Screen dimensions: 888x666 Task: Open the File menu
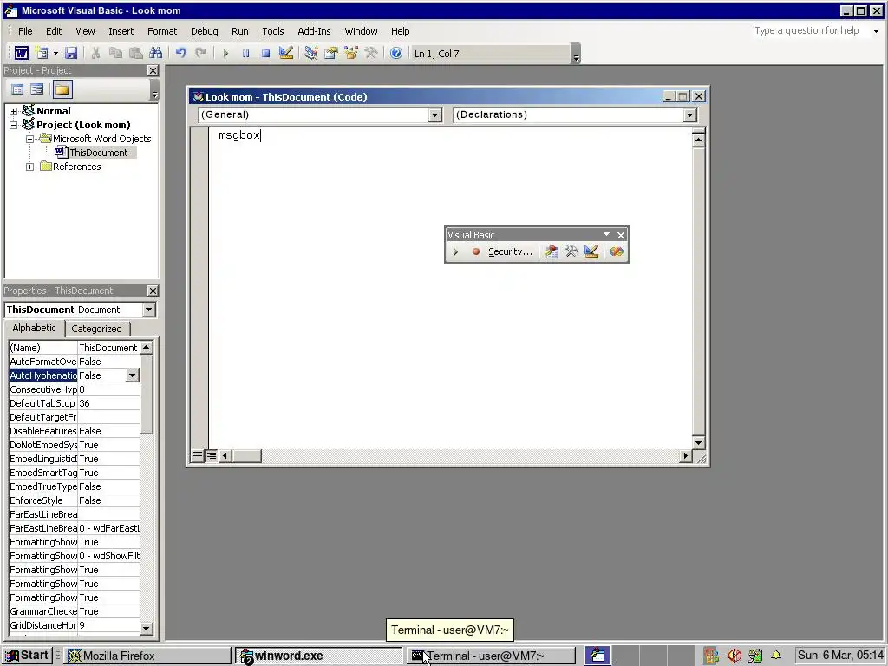[25, 31]
